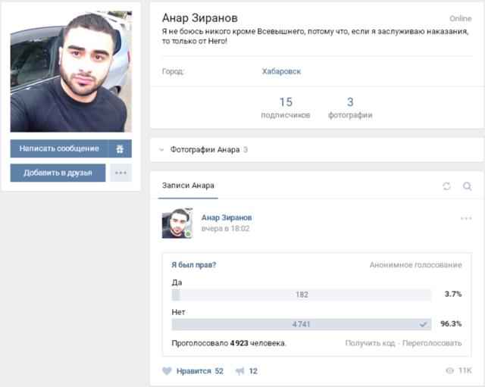Viewport: 485px width, 387px height.
Task: Click the megaphone share icon
Action: point(240,371)
